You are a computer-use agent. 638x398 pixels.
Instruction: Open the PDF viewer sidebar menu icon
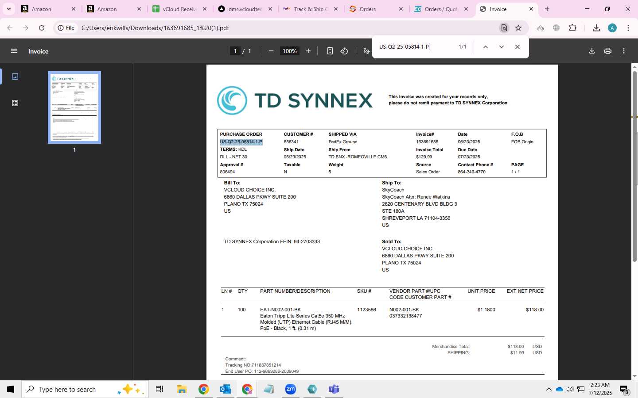click(14, 51)
